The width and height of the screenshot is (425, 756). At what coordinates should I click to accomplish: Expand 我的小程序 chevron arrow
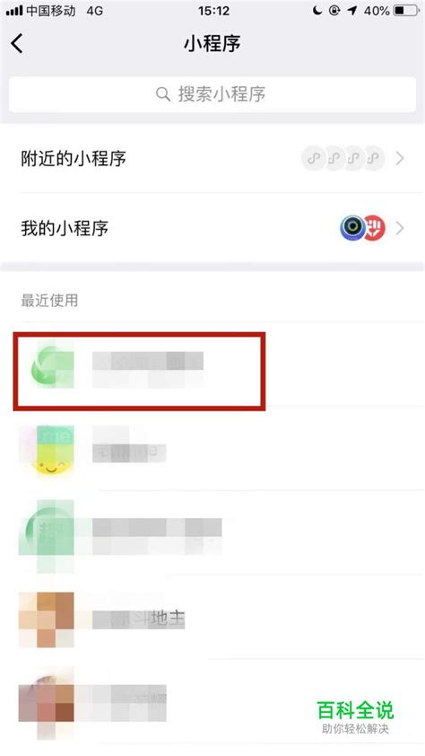coord(400,228)
